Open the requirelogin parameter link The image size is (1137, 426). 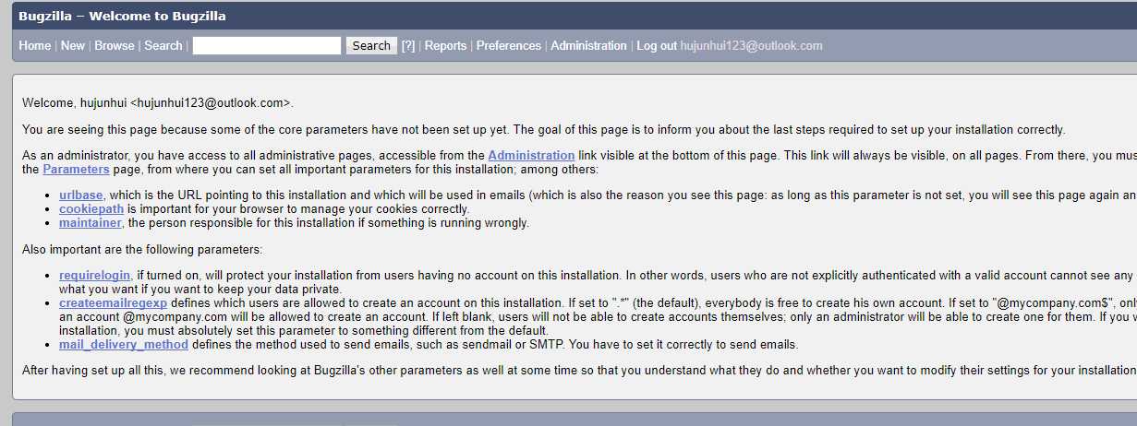tap(96, 275)
